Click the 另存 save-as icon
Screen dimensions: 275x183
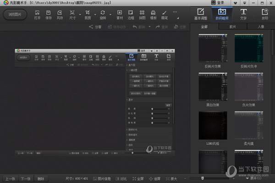(x=60, y=15)
